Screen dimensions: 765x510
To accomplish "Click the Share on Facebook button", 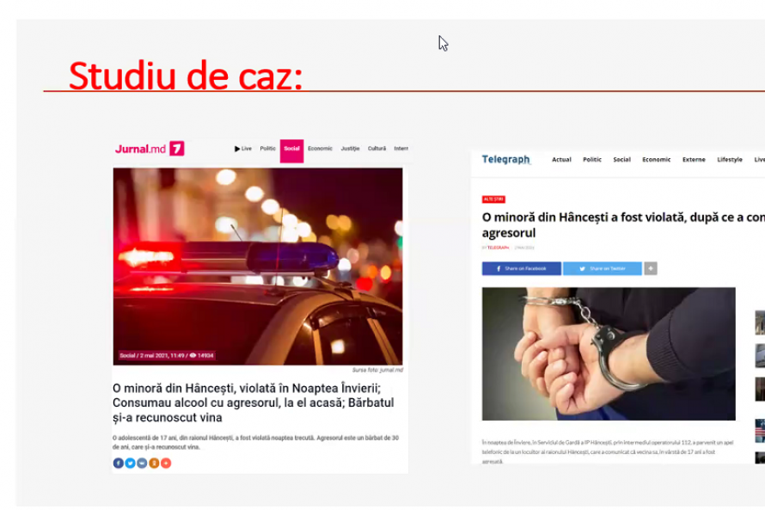I will point(522,268).
